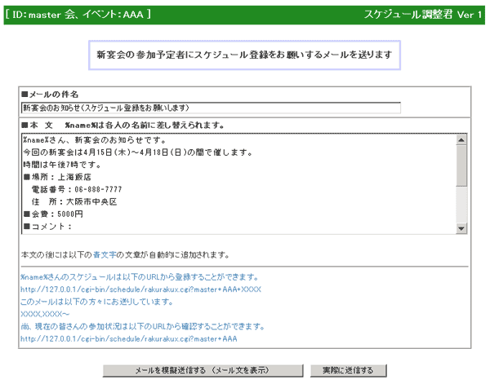Click the メールの件名 subject input field

point(211,108)
